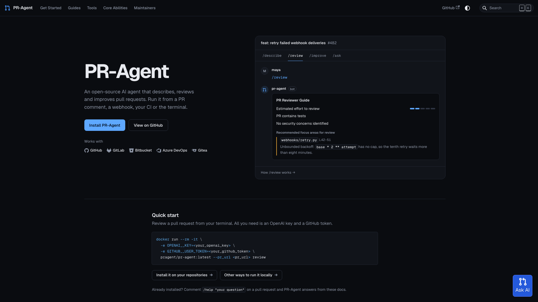
Task: Open the Core Abilities nav item
Action: (x=115, y=8)
